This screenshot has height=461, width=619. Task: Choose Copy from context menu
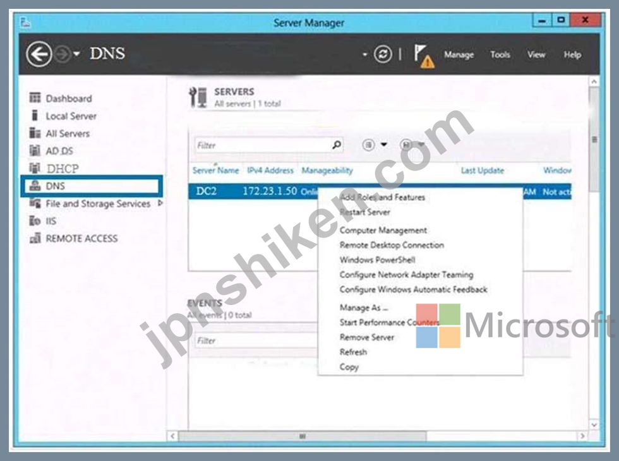[349, 367]
